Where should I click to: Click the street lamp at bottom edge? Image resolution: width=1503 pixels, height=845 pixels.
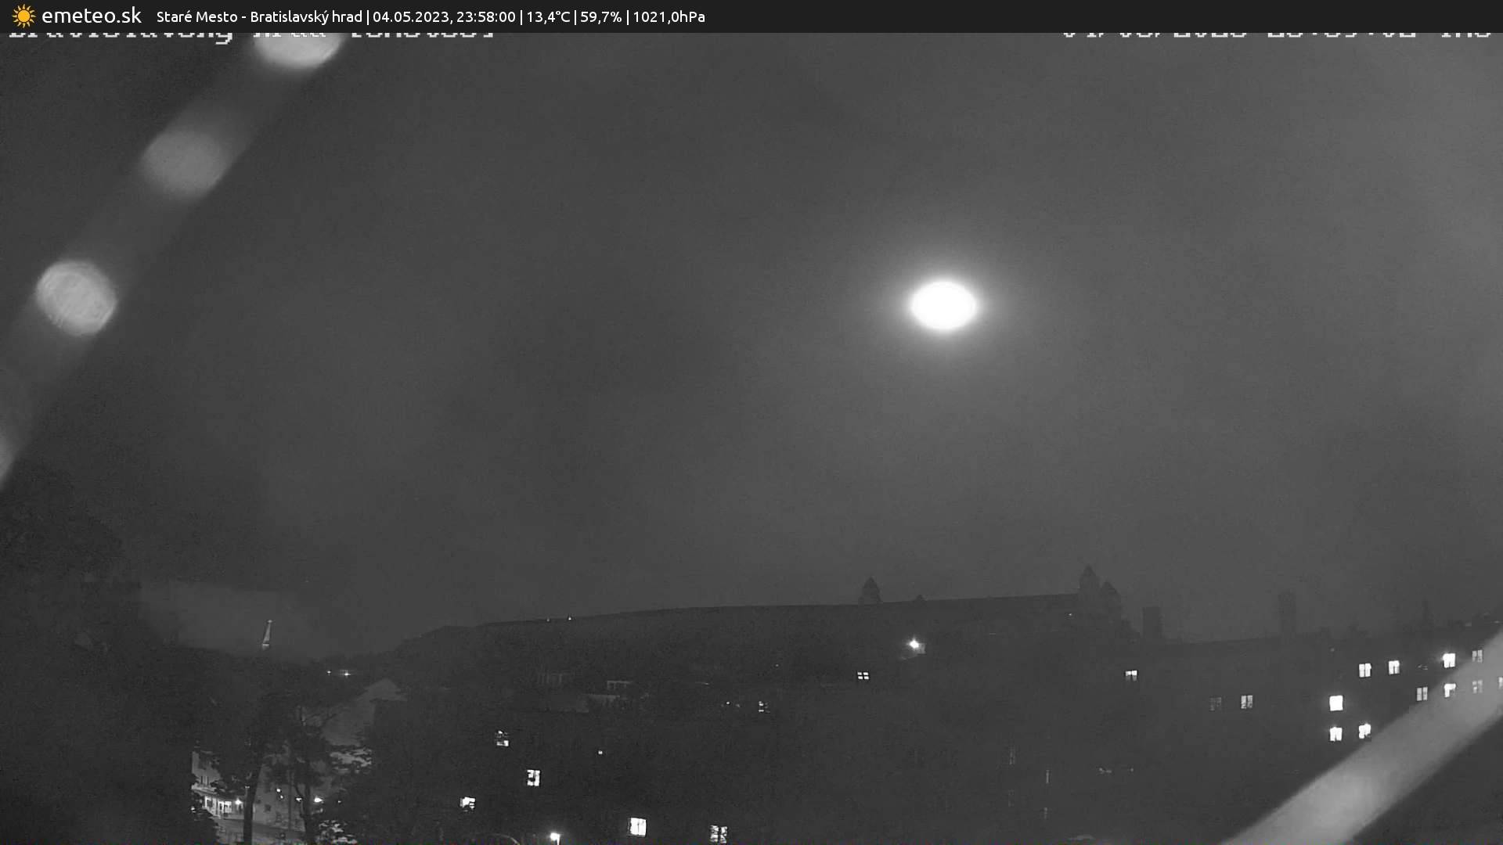(554, 837)
